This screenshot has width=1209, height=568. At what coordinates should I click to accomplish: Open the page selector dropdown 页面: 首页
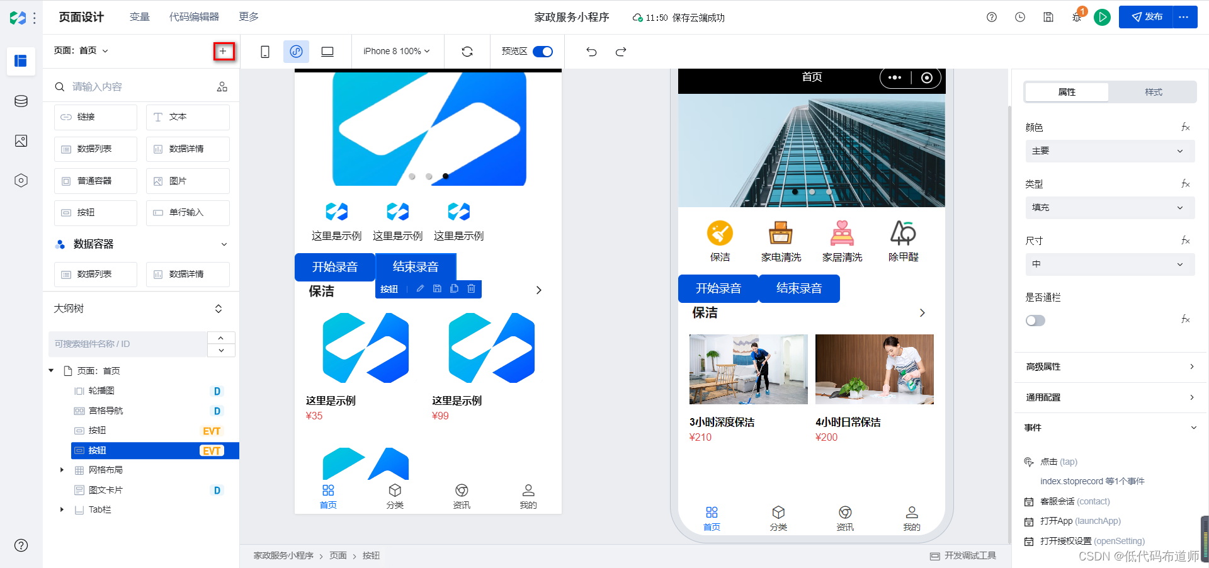tap(81, 50)
